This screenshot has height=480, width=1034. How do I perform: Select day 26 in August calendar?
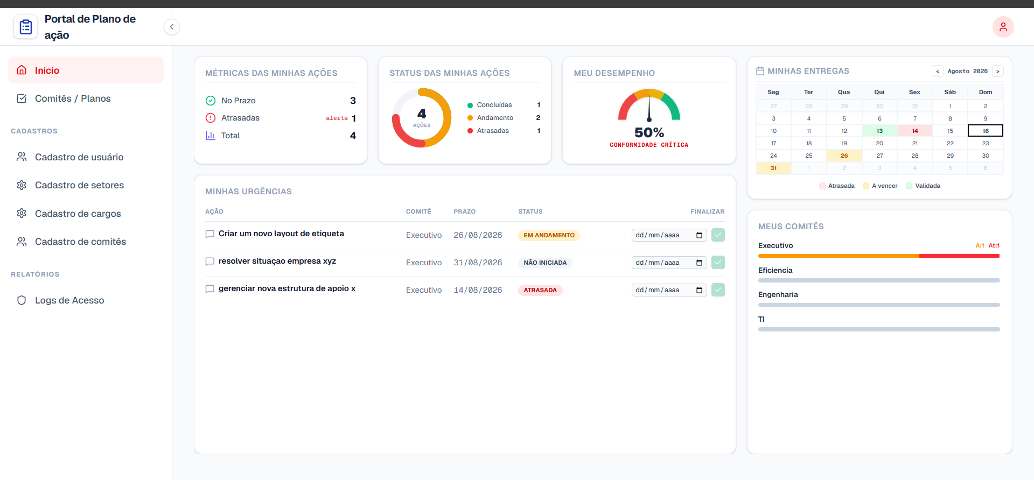[x=844, y=156]
